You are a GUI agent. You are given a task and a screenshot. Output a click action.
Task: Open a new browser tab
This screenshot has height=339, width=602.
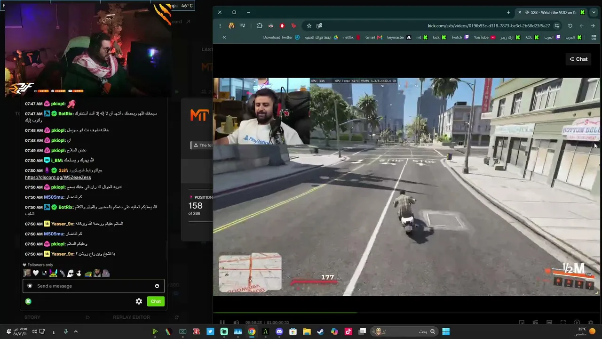pyautogui.click(x=508, y=12)
